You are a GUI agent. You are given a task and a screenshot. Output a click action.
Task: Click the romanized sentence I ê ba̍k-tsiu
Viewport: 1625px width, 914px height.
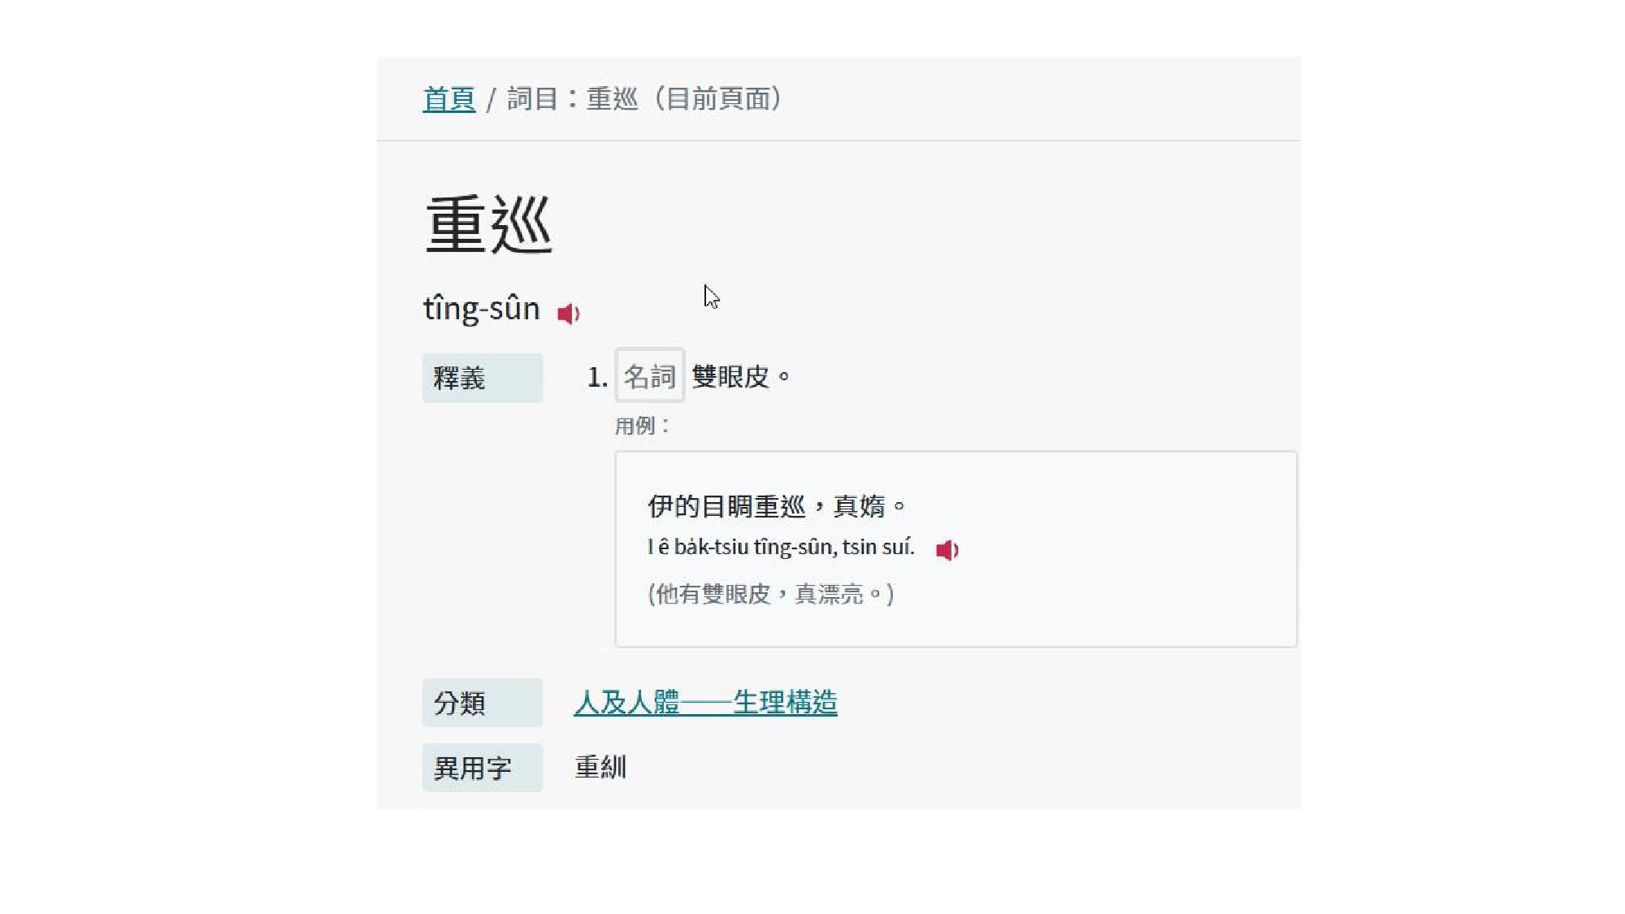point(780,548)
